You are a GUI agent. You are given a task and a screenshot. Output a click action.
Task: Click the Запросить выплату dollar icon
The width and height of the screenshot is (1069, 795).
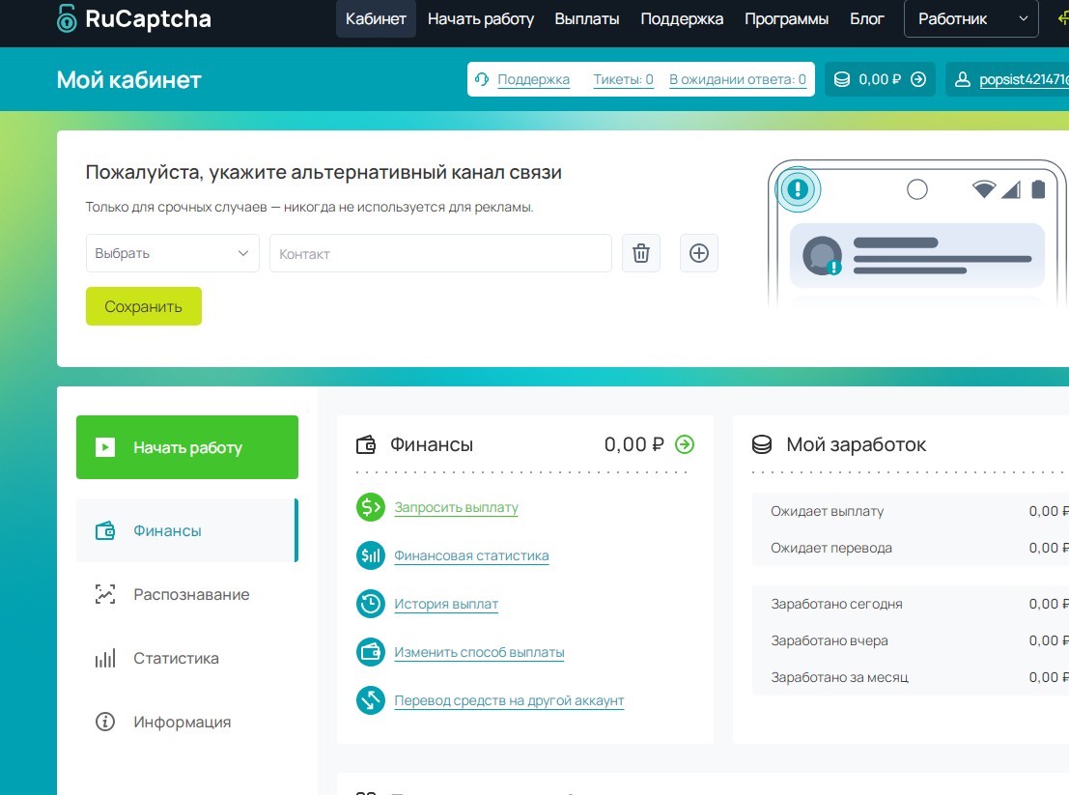pos(371,507)
